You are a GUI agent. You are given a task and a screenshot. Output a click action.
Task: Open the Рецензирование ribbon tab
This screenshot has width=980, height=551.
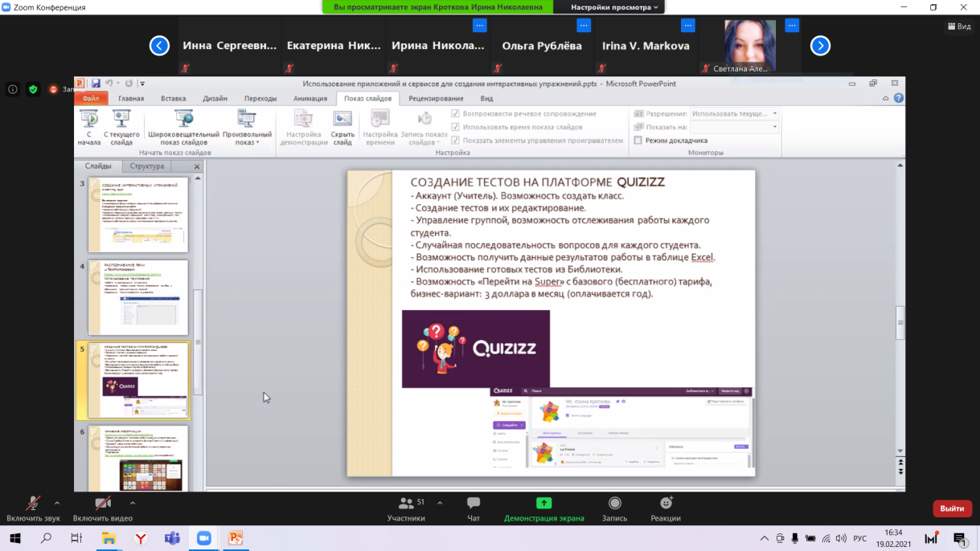pyautogui.click(x=436, y=99)
